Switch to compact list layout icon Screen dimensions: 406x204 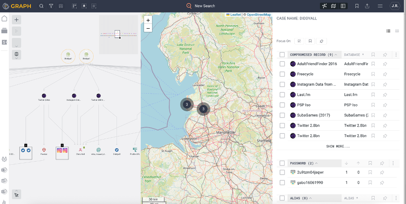[388, 31]
